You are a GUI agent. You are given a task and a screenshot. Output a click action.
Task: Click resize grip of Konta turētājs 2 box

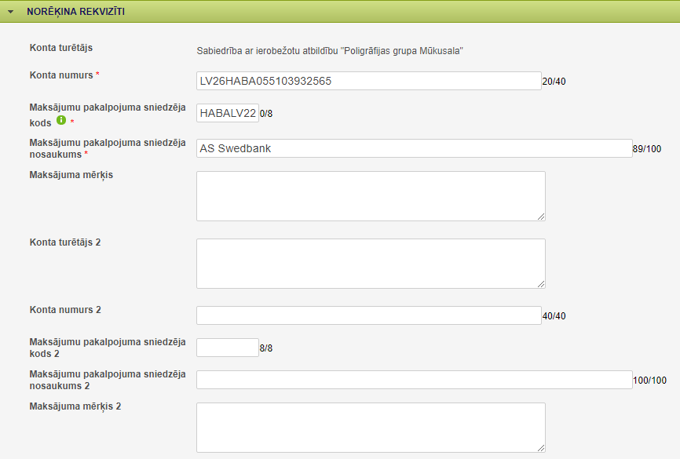pos(541,284)
